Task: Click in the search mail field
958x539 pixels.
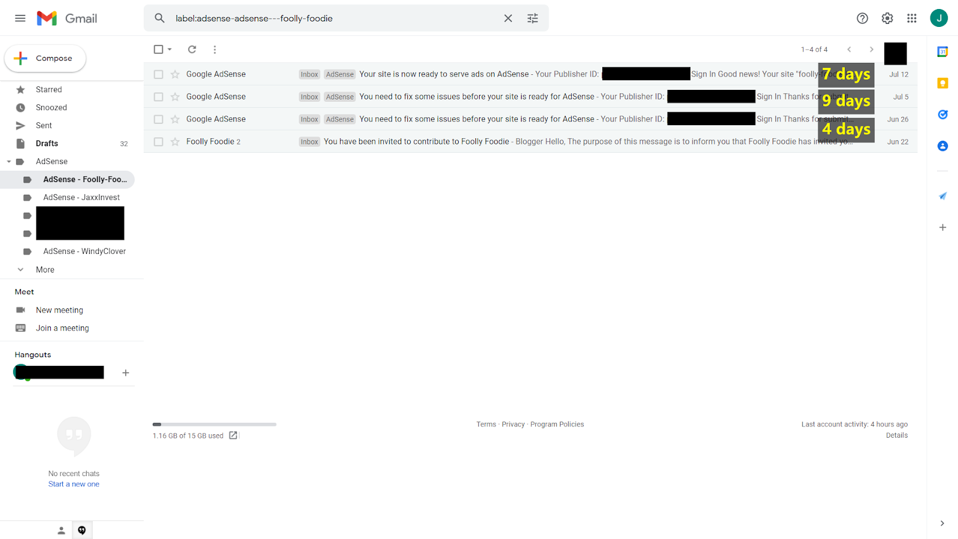Action: (335, 18)
